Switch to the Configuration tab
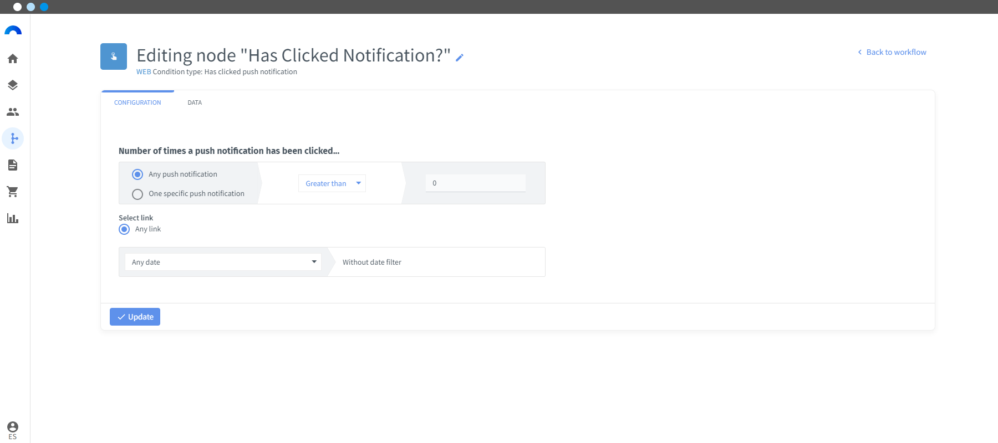Viewport: 998px width, 443px height. point(138,102)
